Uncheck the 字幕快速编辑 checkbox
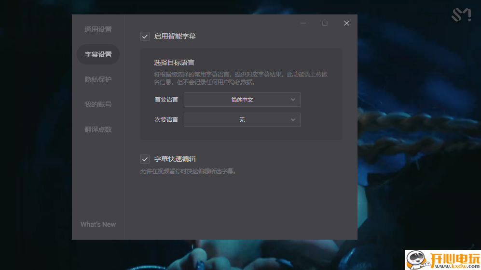The image size is (481, 270). (145, 159)
